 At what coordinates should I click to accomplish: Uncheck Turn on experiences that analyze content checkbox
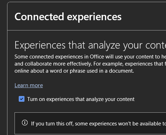point(22,99)
